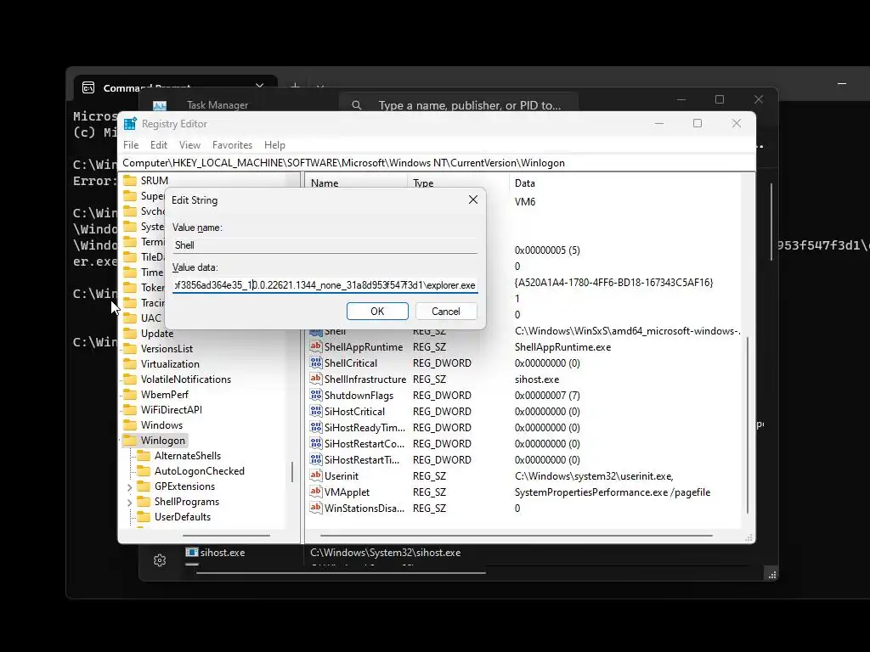Image resolution: width=870 pixels, height=652 pixels.
Task: Select the sihost.exe data cell
Action: [537, 379]
